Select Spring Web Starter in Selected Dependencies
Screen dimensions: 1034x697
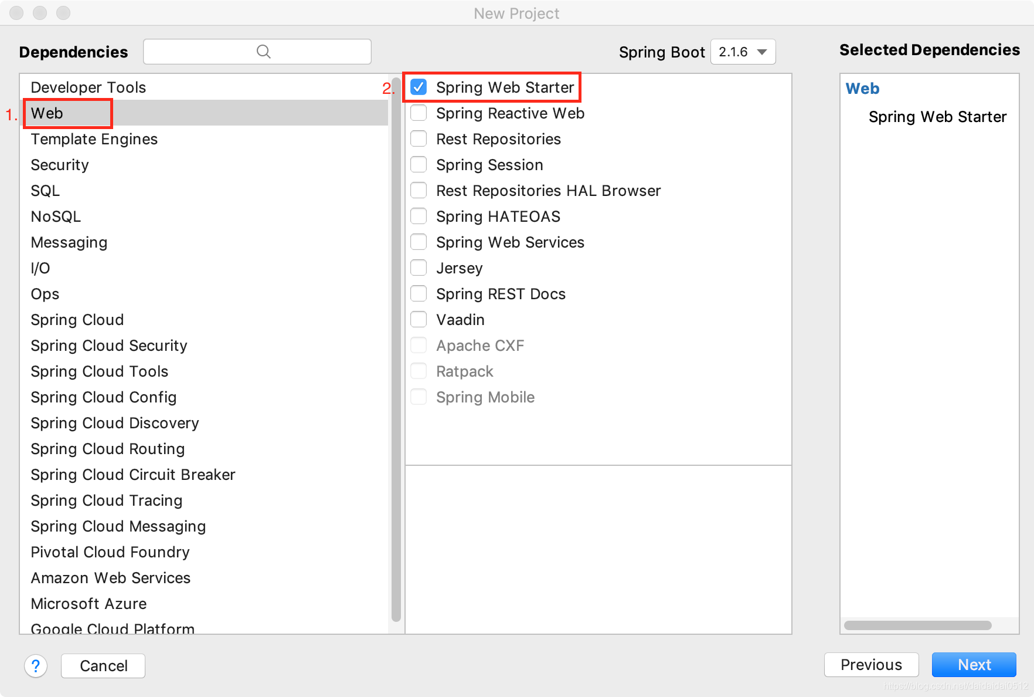pos(937,117)
